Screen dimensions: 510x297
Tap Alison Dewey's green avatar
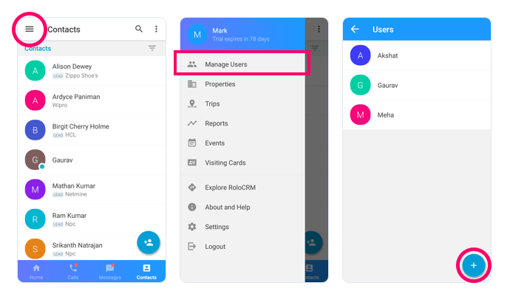35,71
